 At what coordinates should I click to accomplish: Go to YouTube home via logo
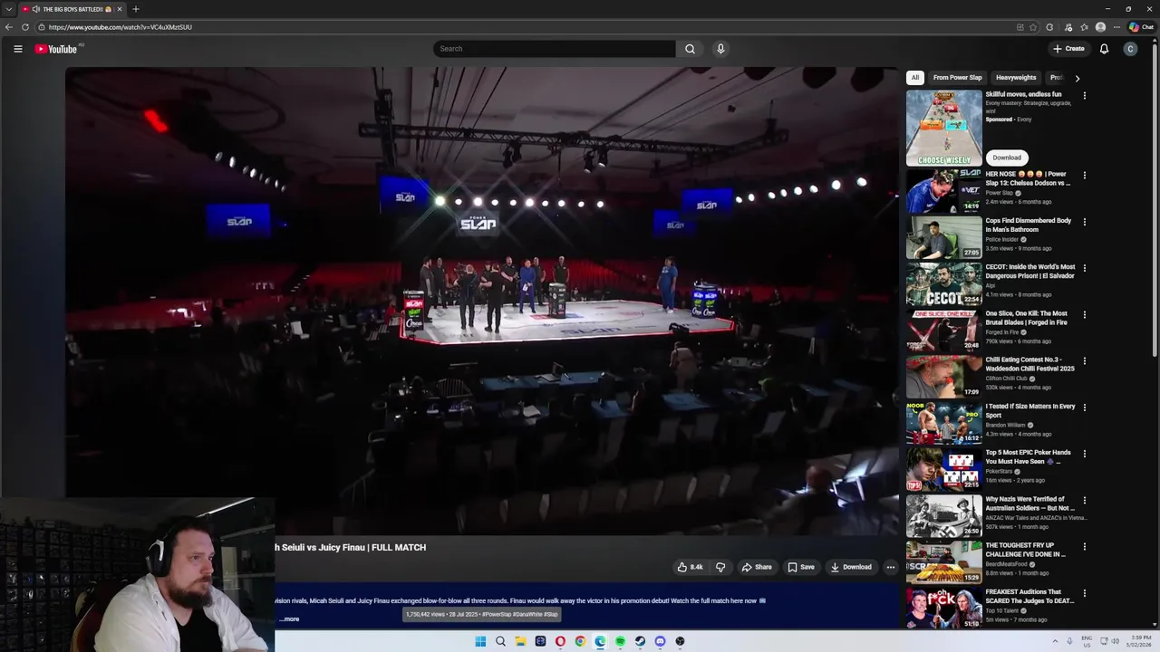click(x=56, y=49)
